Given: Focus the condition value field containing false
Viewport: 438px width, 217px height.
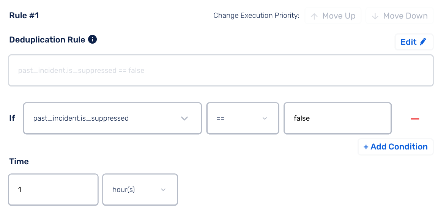Looking at the screenshot, I should [337, 118].
